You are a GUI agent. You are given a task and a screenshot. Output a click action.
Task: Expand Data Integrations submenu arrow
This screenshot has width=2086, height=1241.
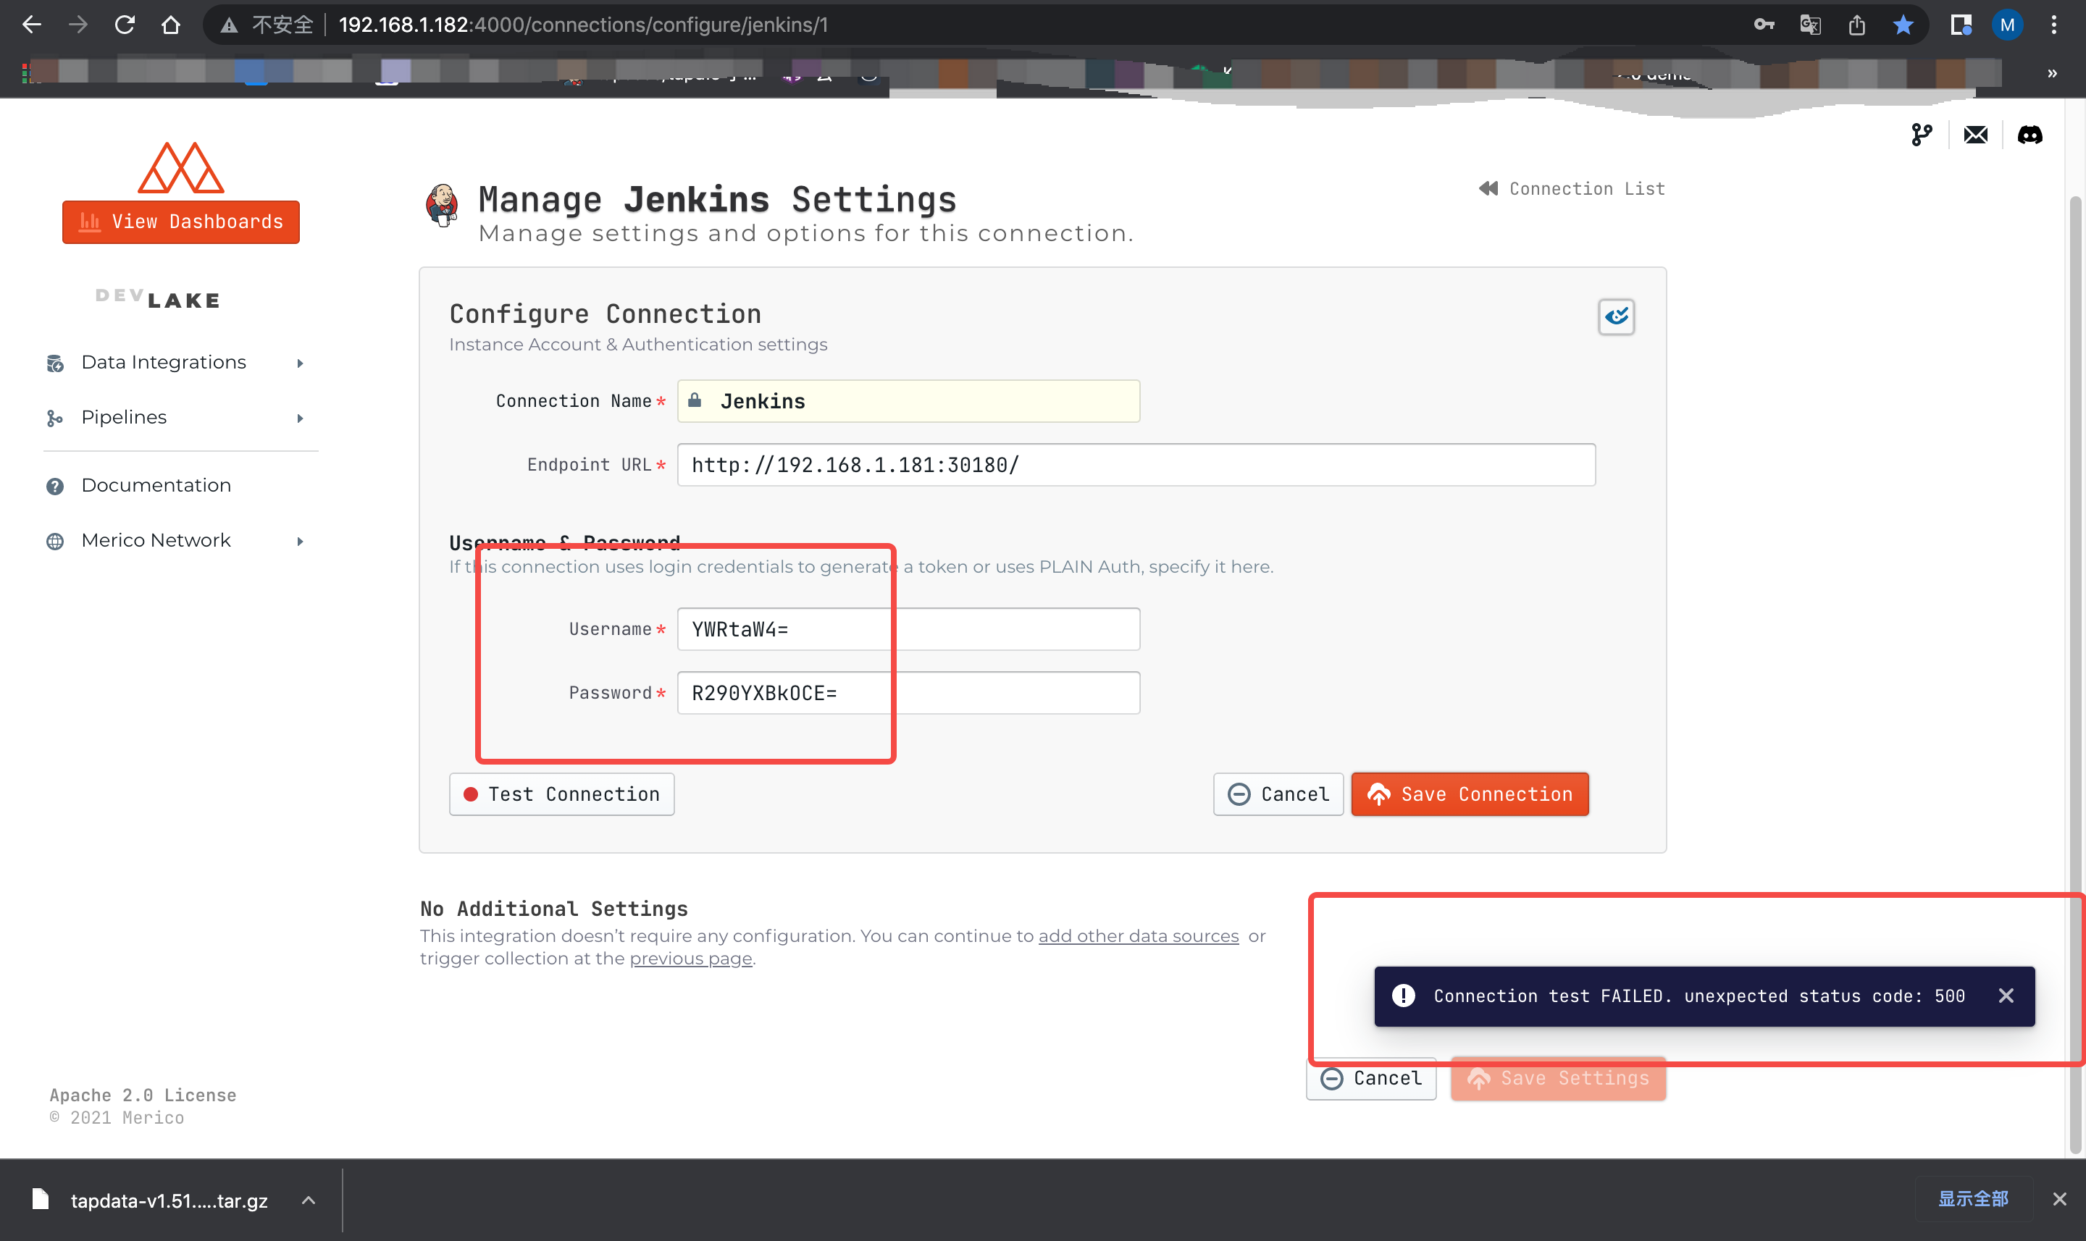pos(301,363)
